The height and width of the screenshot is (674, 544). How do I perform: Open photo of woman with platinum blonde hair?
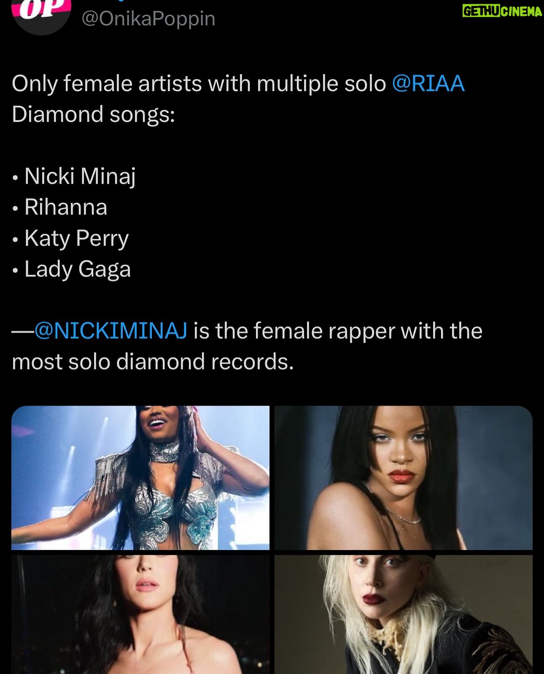click(404, 614)
